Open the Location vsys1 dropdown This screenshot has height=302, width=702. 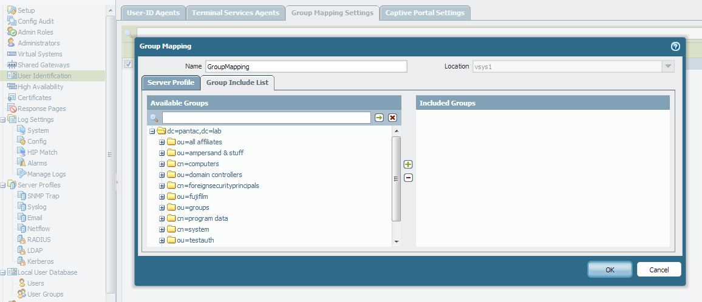click(x=668, y=66)
